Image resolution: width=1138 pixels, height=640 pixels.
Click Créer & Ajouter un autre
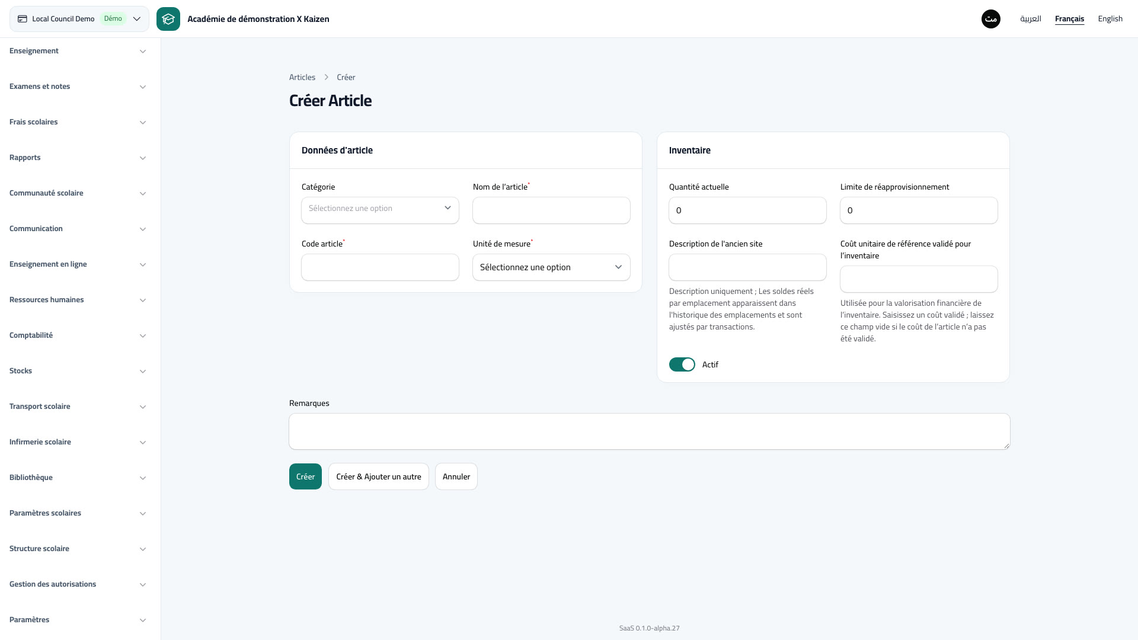[379, 476]
